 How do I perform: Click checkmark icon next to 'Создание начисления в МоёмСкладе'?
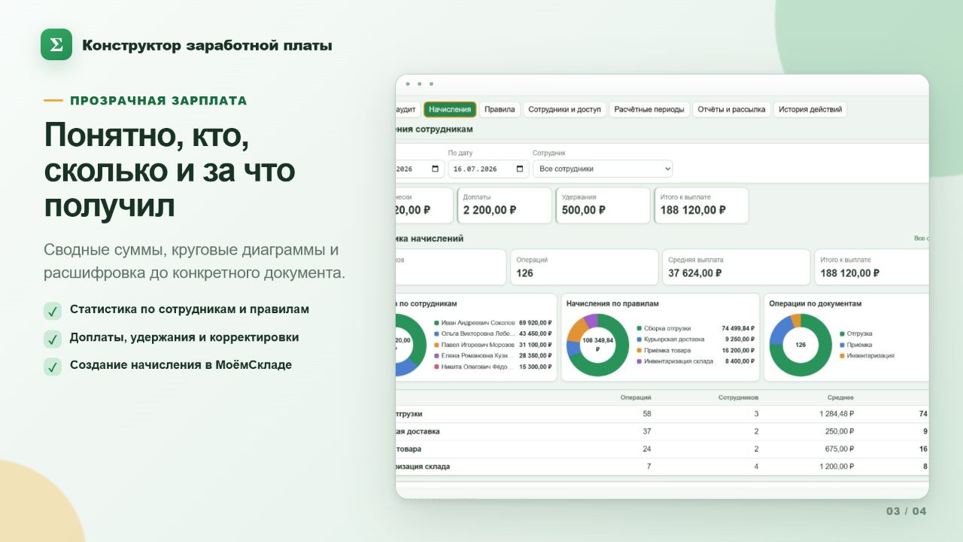tap(53, 367)
